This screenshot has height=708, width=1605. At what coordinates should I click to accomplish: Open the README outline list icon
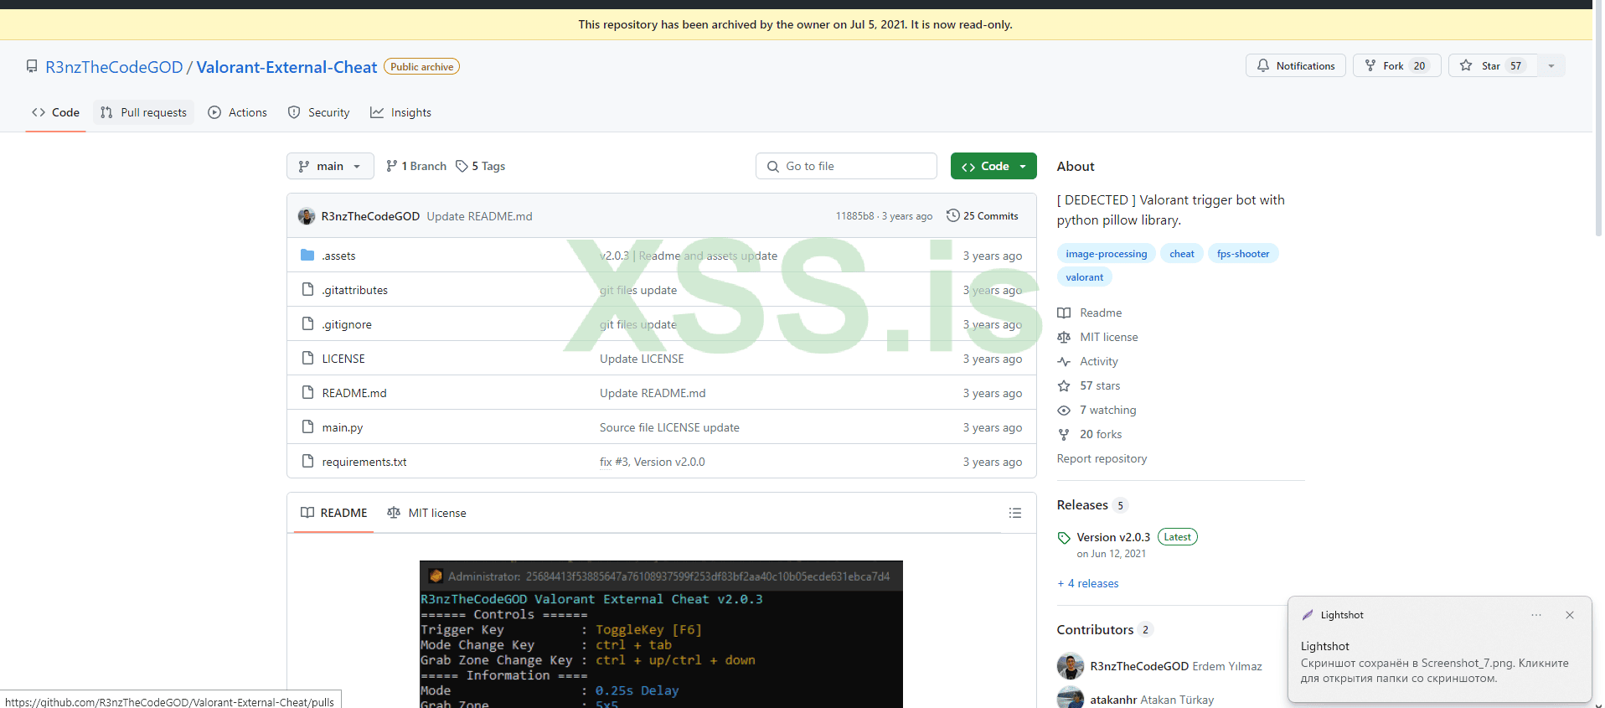[x=1015, y=513]
